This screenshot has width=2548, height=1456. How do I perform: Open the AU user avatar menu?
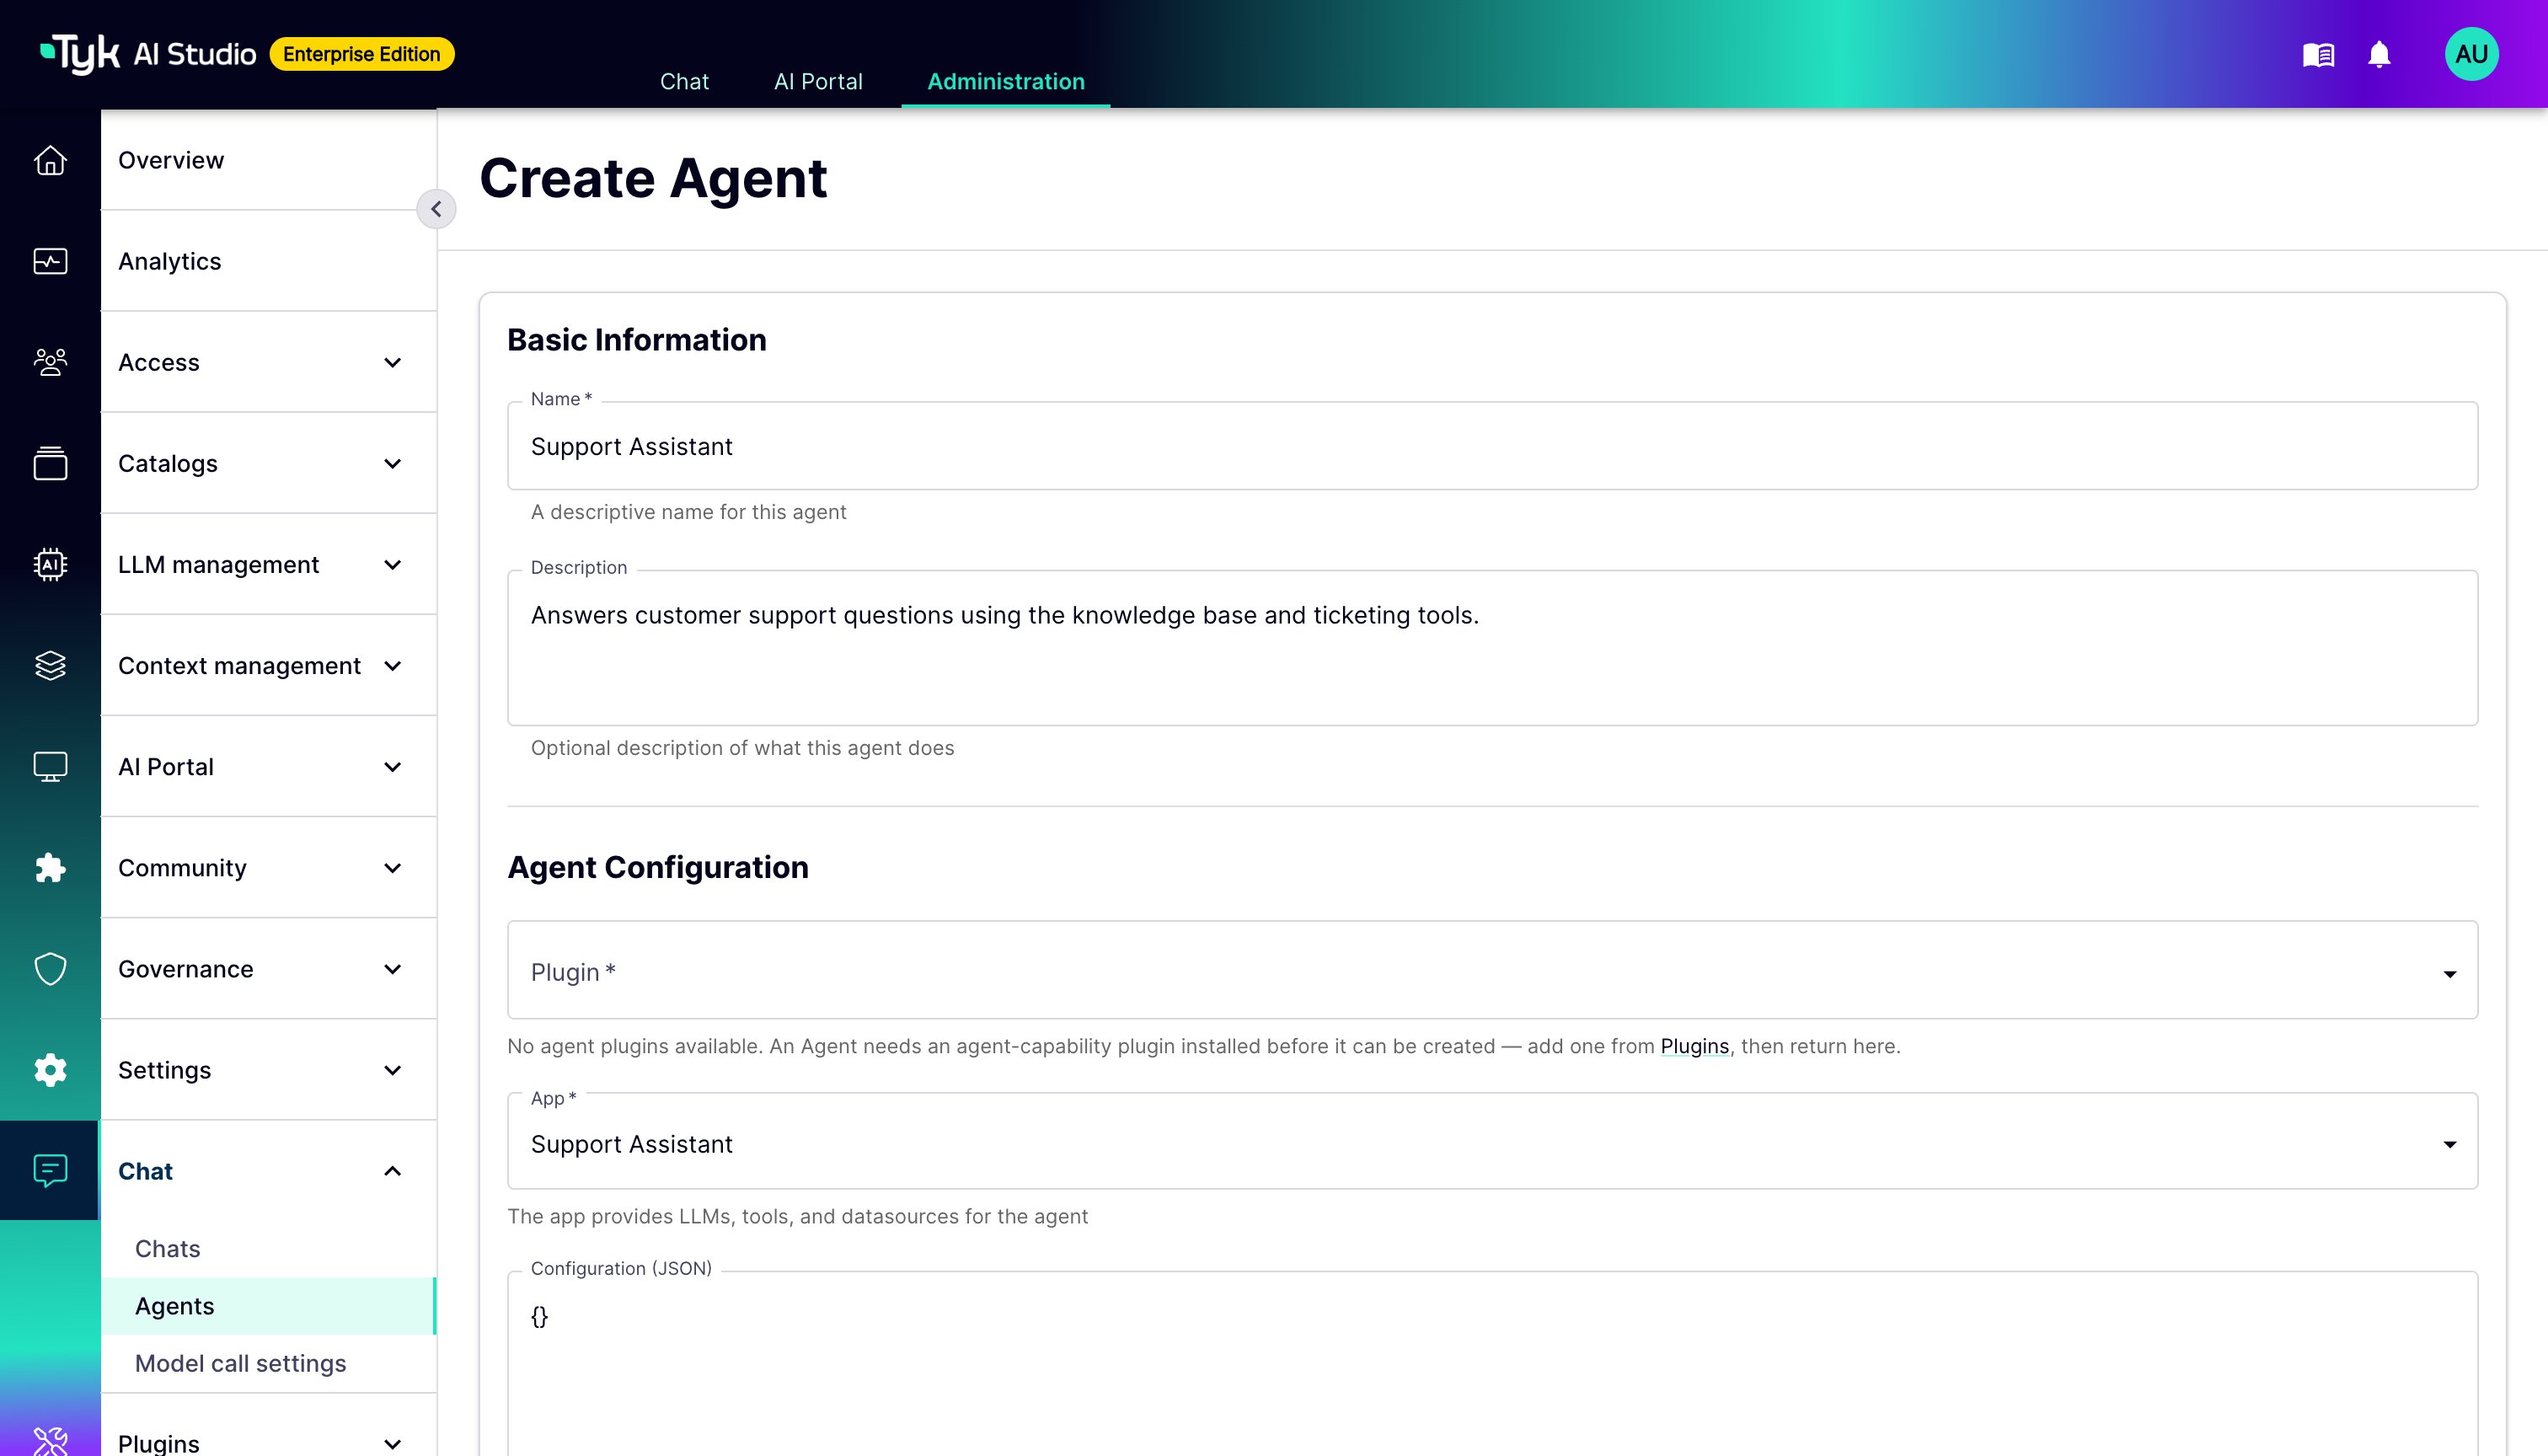2471,54
